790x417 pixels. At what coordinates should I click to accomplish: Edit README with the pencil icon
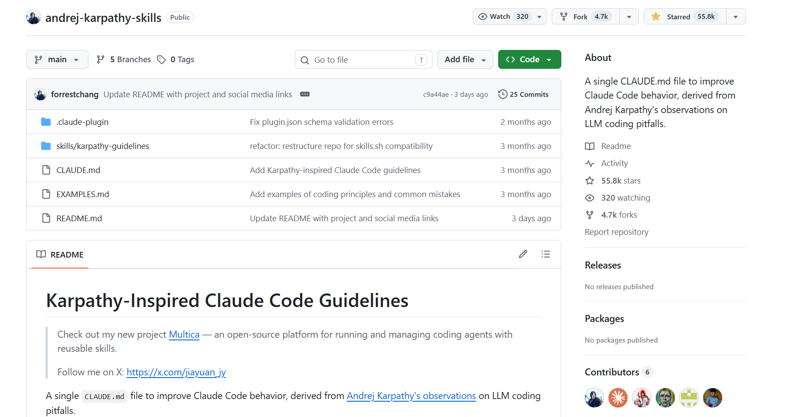click(523, 254)
